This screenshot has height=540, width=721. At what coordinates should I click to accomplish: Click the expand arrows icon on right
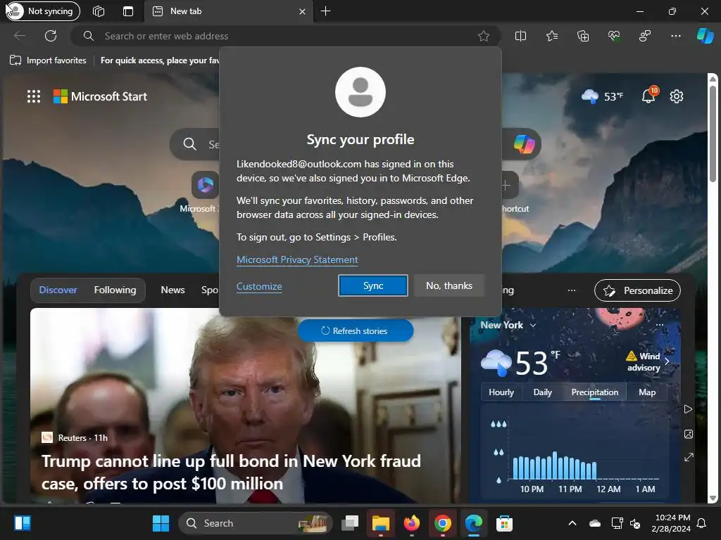pos(689,457)
